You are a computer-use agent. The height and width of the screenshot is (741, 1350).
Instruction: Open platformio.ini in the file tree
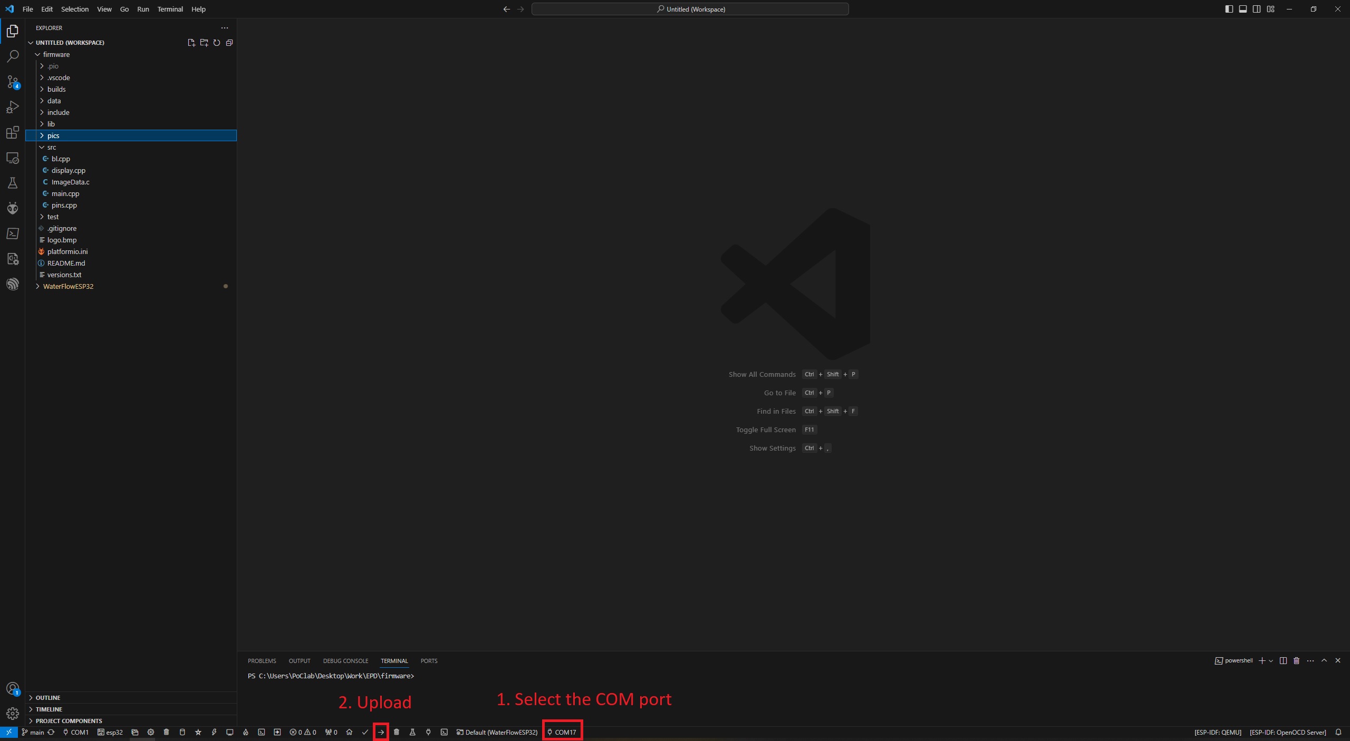pos(131,251)
